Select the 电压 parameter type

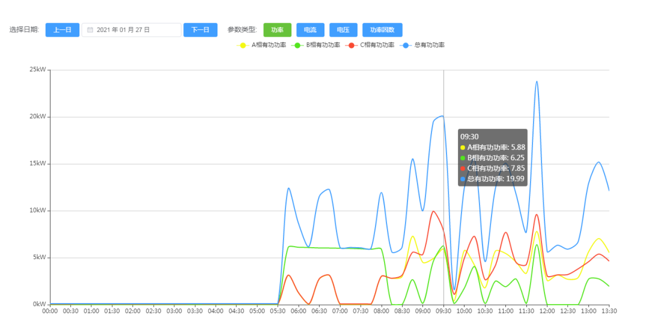343,30
